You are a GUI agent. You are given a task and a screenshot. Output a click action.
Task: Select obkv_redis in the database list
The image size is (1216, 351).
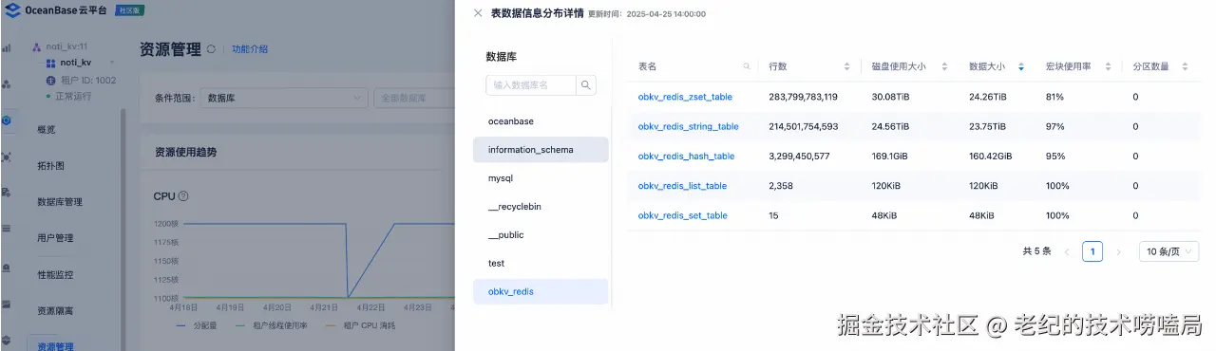pos(541,292)
